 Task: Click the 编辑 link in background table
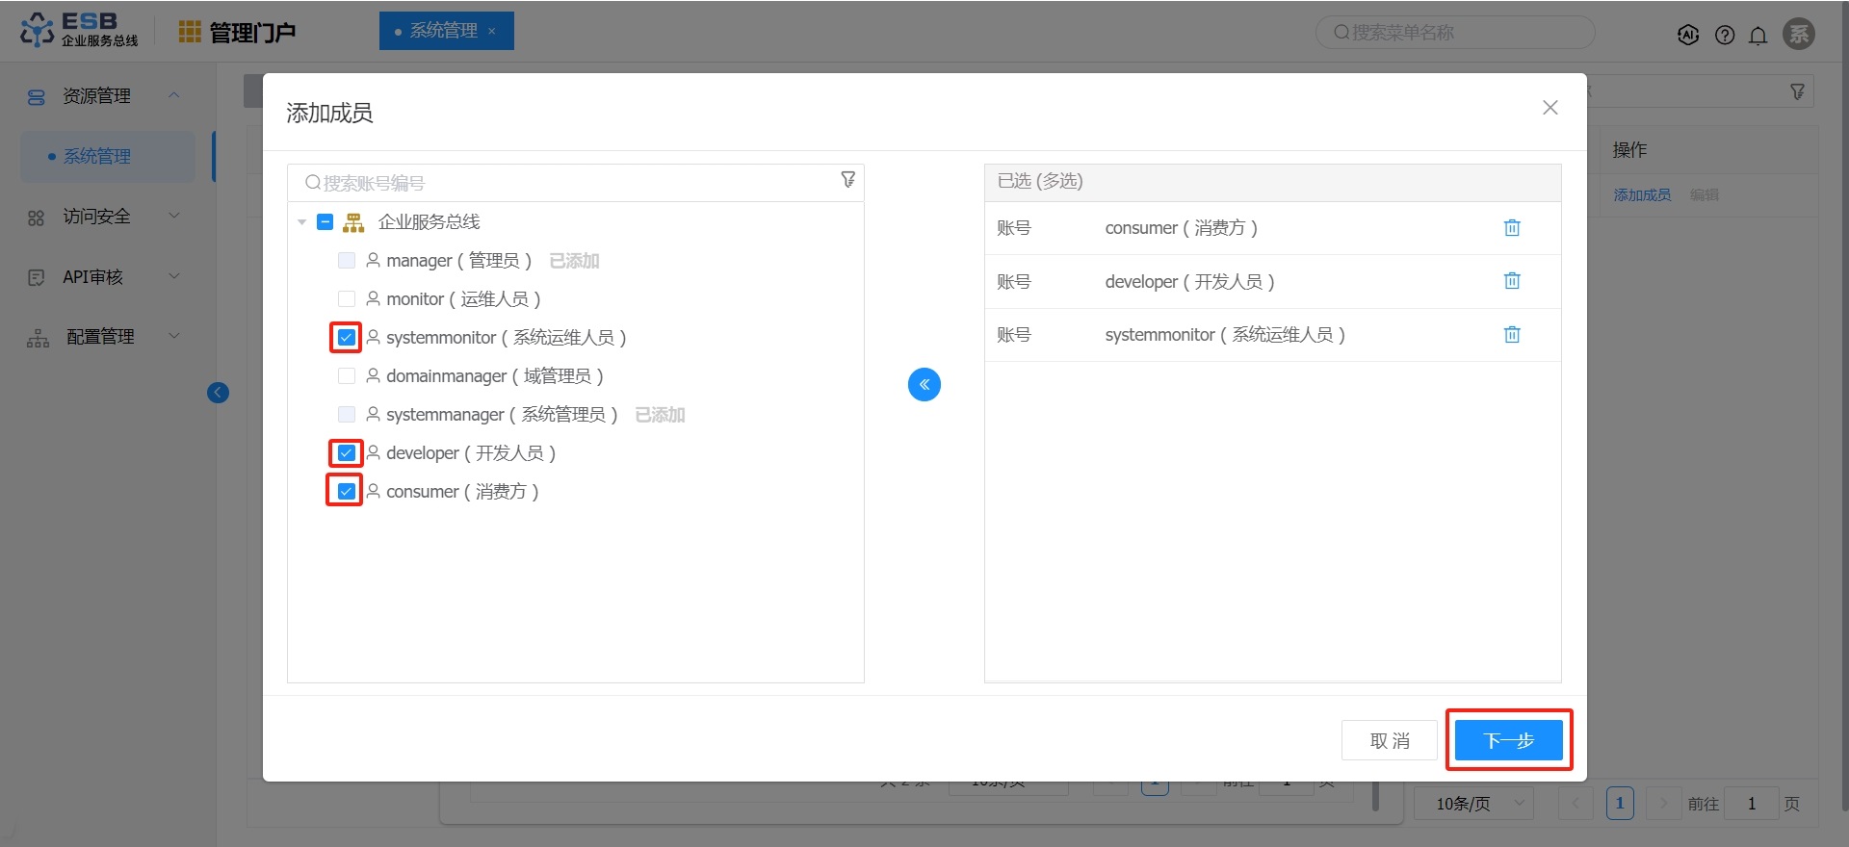click(x=1704, y=195)
